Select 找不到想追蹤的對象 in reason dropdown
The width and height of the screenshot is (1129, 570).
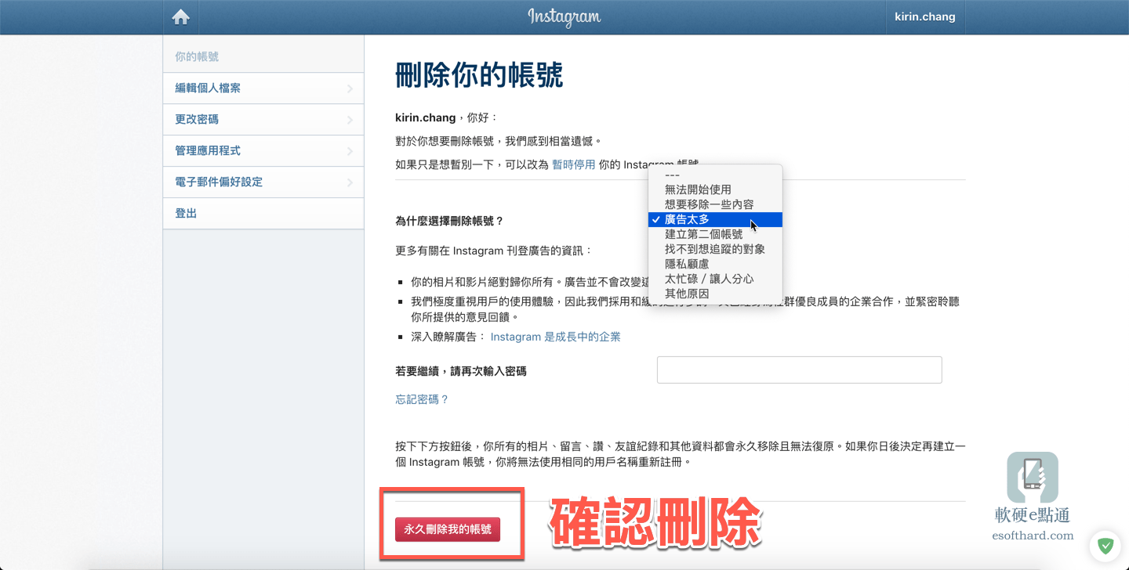click(x=715, y=249)
